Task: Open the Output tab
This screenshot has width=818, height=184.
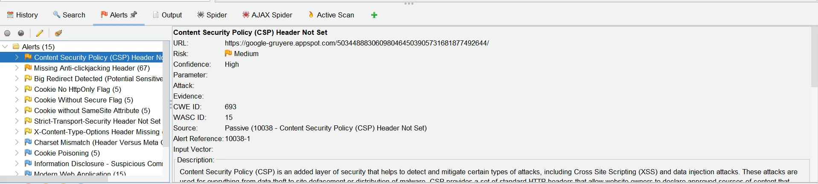Action: pyautogui.click(x=167, y=15)
